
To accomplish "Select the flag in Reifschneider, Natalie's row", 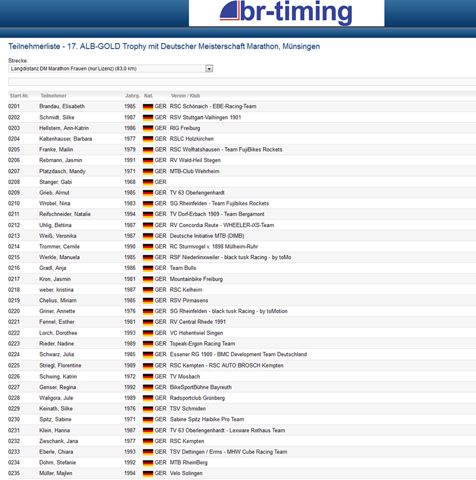I will pyautogui.click(x=148, y=214).
